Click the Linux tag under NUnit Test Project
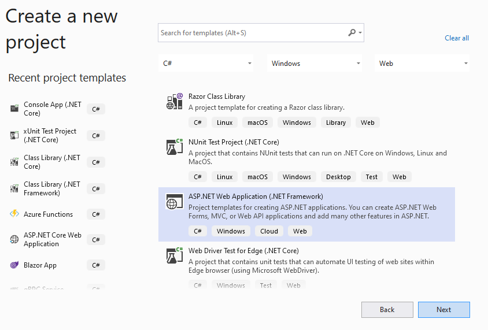Viewport: 488px width, 330px height. (x=225, y=177)
